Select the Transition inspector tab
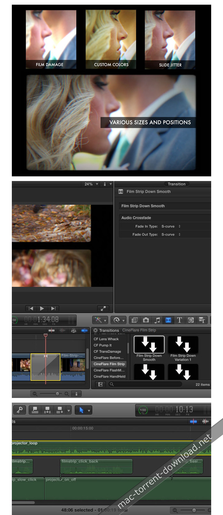Screen dimensions: 223x515 [x=177, y=184]
